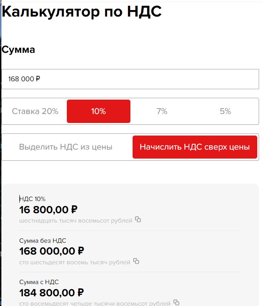Click the "Сумма" field label

tap(18, 50)
